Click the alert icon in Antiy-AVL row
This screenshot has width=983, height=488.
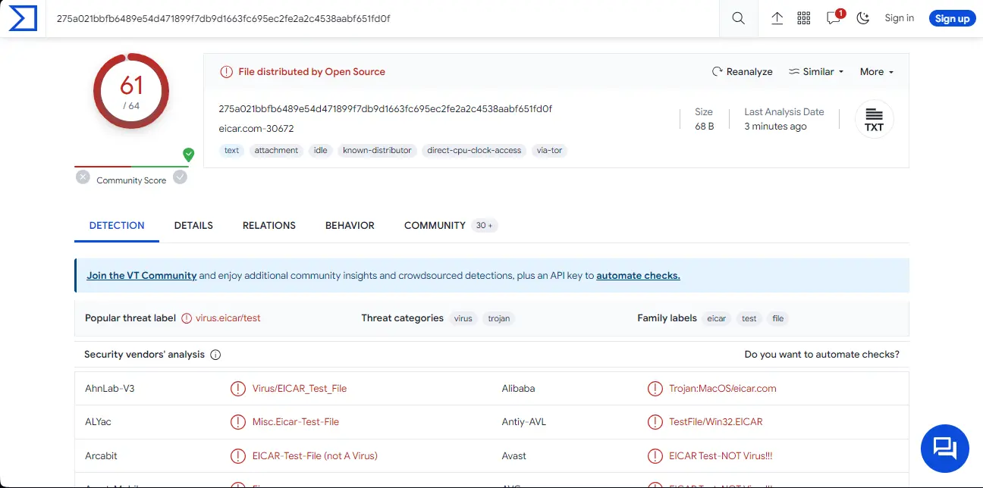pyautogui.click(x=655, y=422)
